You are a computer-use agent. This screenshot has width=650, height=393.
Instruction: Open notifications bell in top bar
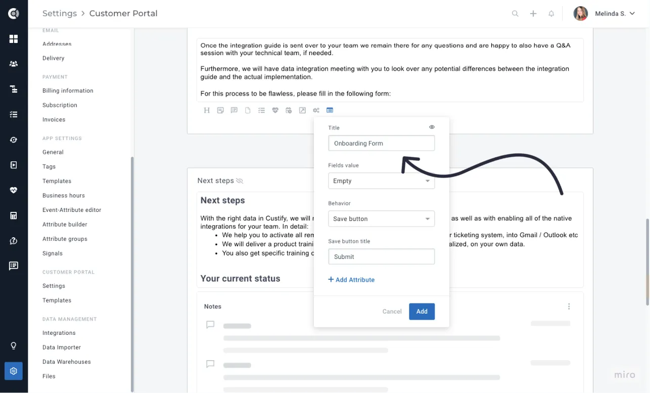click(x=551, y=14)
